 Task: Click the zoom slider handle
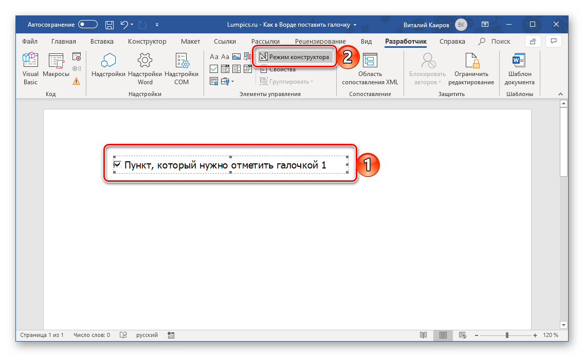pyautogui.click(x=507, y=335)
